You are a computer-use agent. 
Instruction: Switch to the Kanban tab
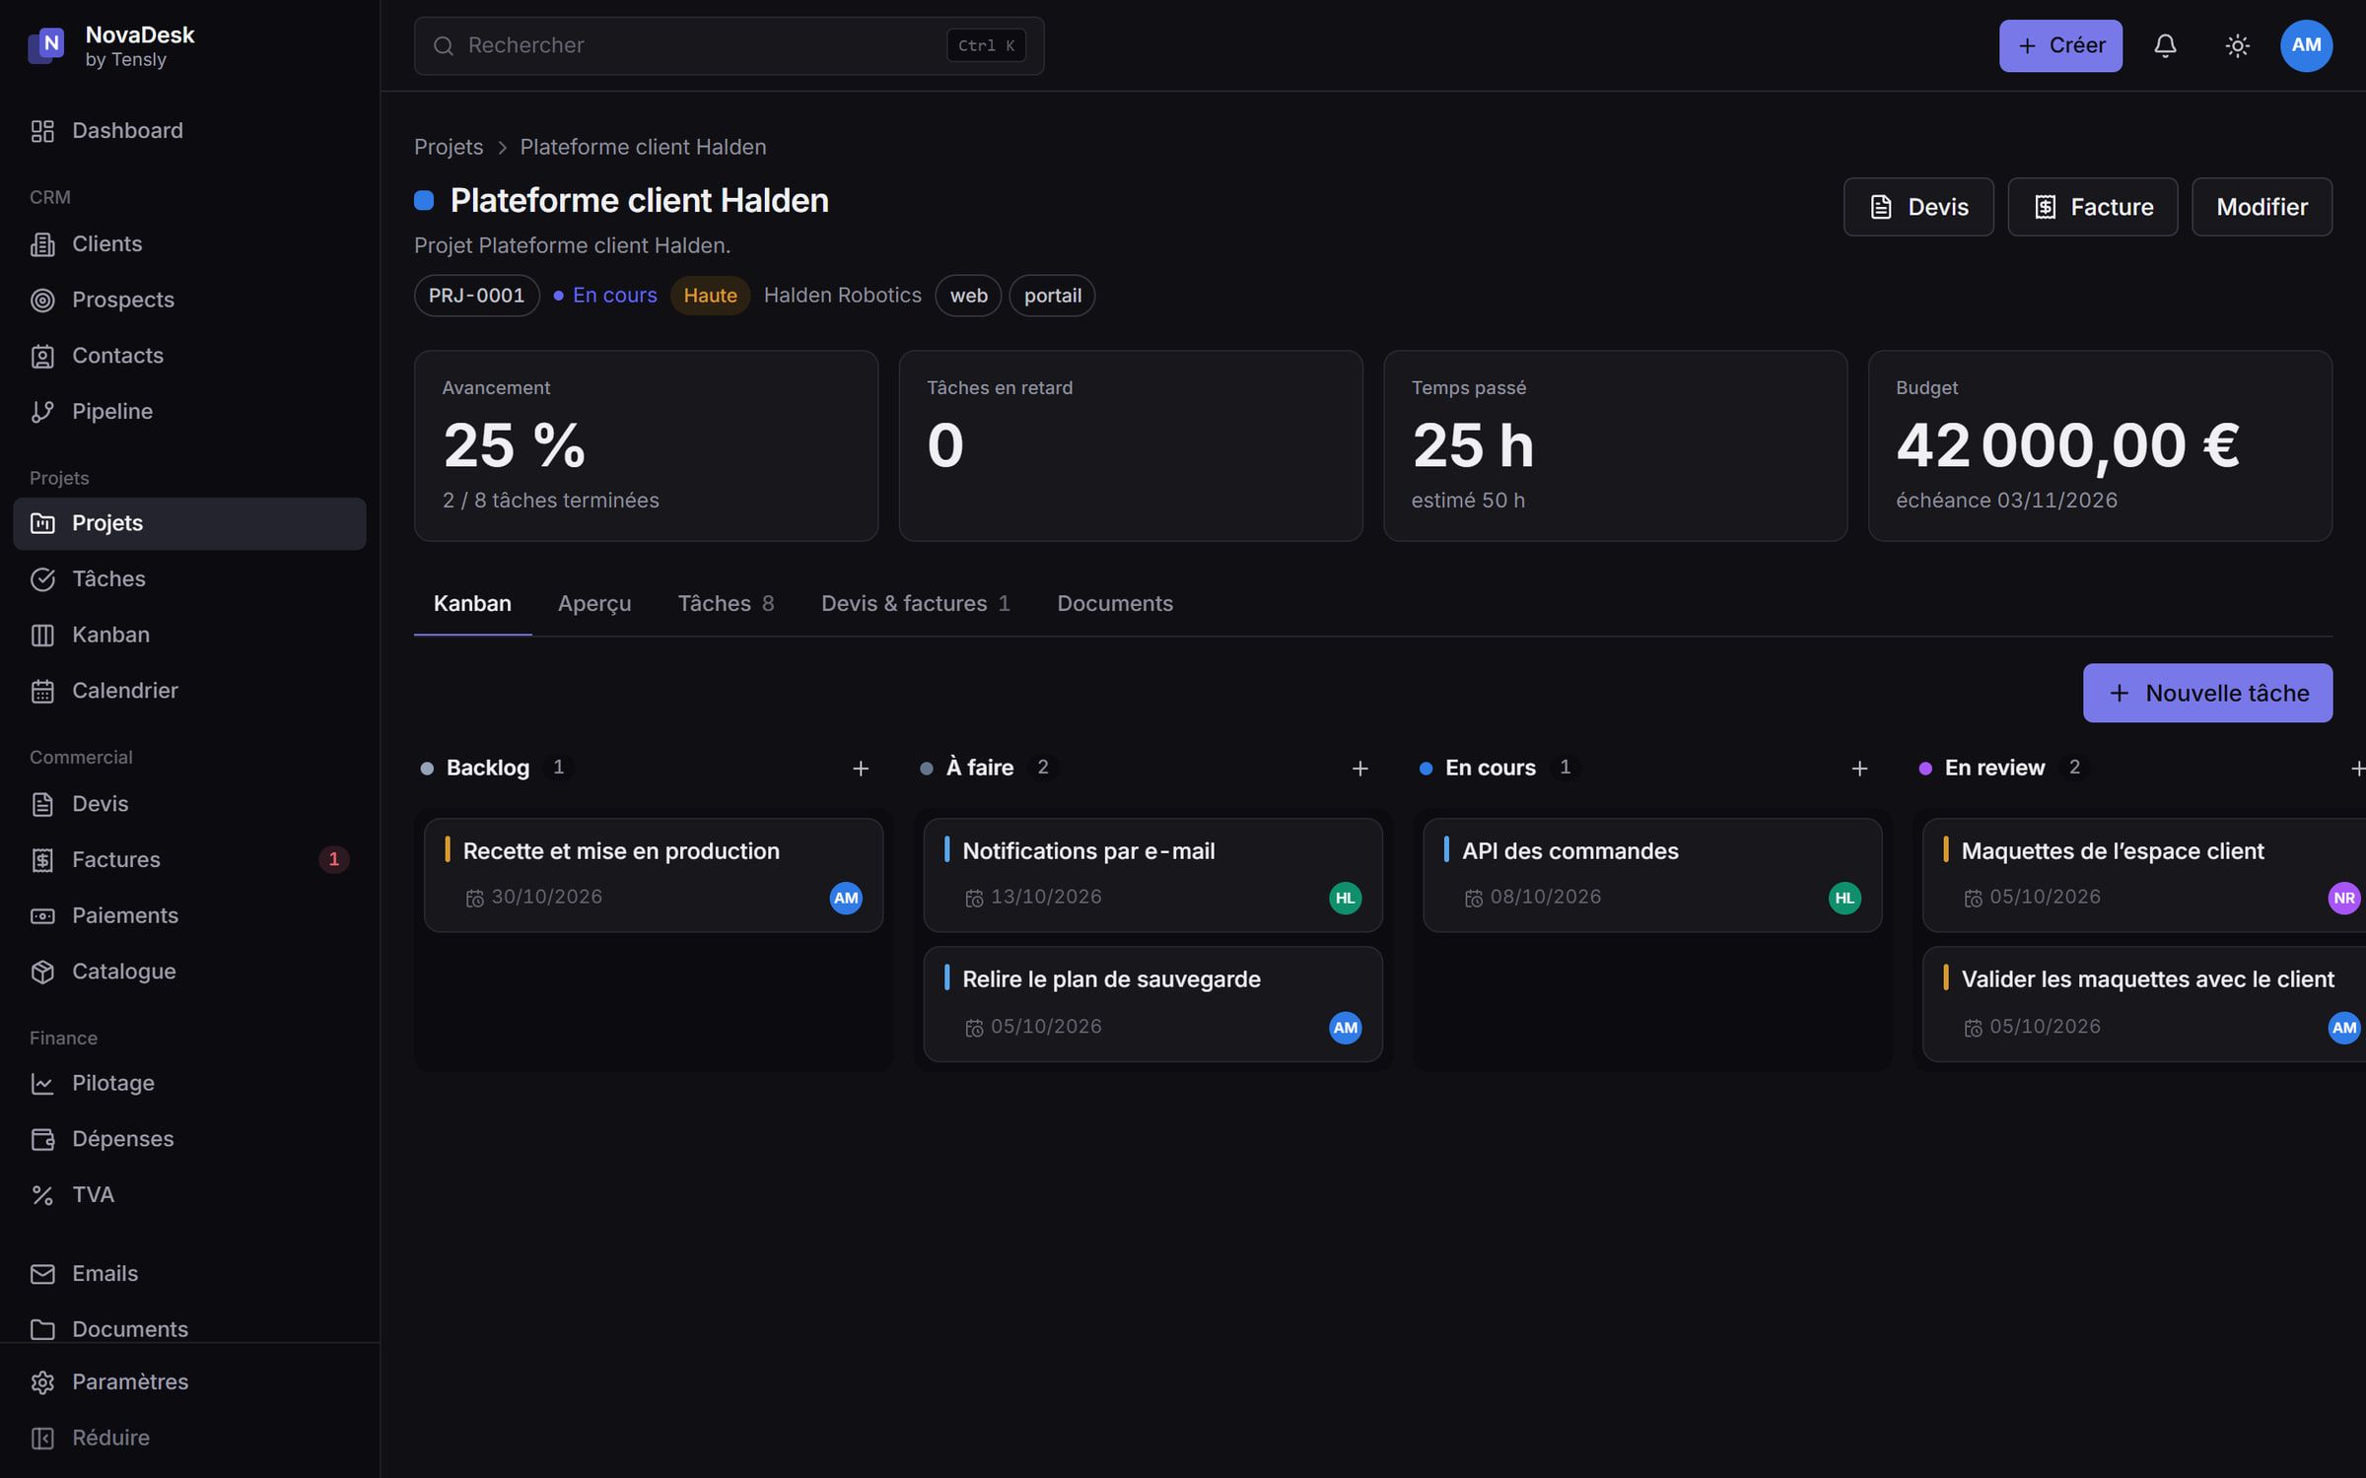click(x=472, y=604)
